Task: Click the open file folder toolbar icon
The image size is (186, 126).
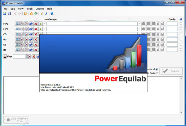Action: [5, 14]
